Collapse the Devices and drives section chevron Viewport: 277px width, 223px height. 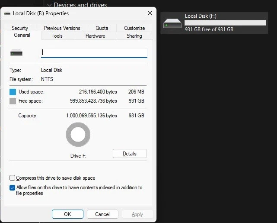[49, 5]
